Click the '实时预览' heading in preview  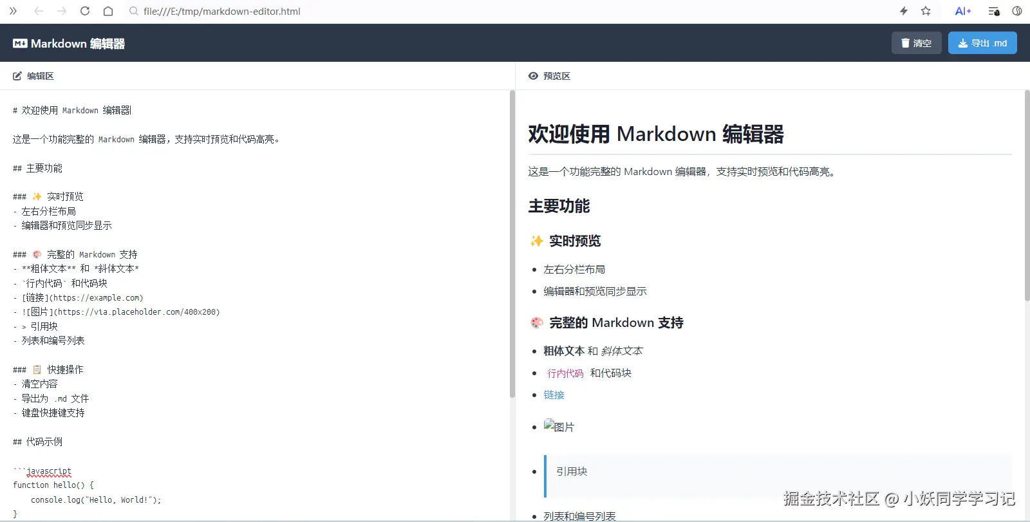coord(575,241)
